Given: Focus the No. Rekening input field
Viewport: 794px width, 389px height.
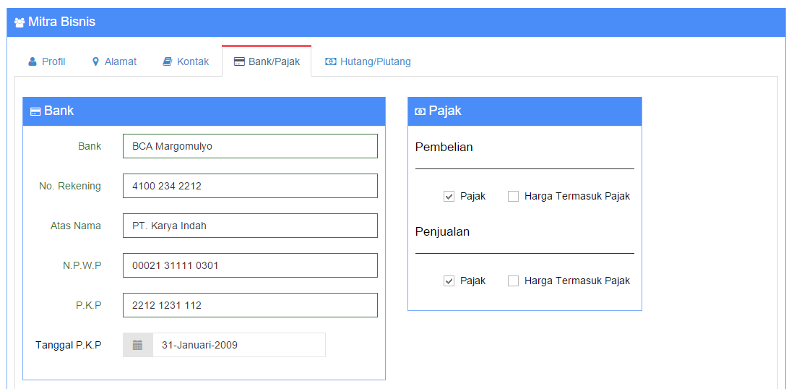Looking at the screenshot, I should tap(250, 186).
